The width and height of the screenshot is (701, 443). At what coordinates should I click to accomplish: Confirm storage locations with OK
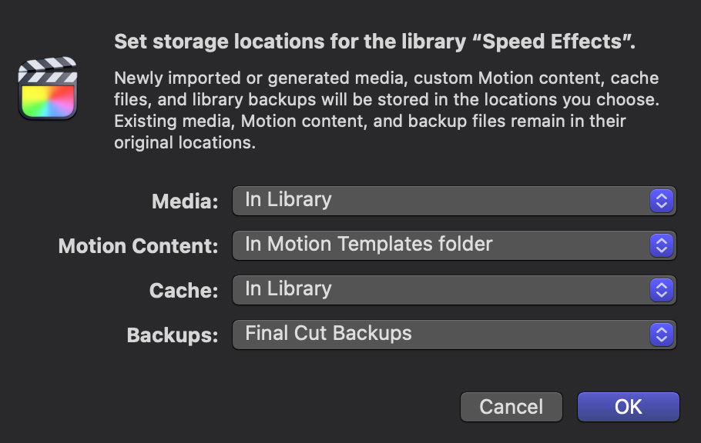coord(628,407)
